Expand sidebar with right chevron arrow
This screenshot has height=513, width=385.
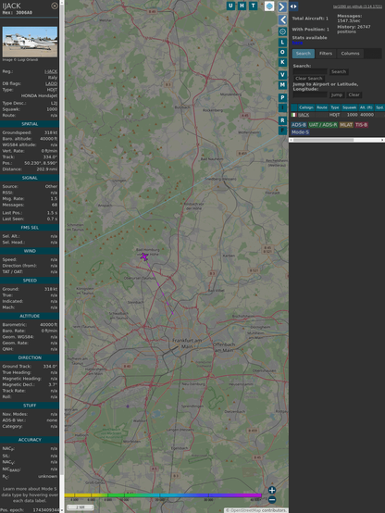click(x=282, y=6)
